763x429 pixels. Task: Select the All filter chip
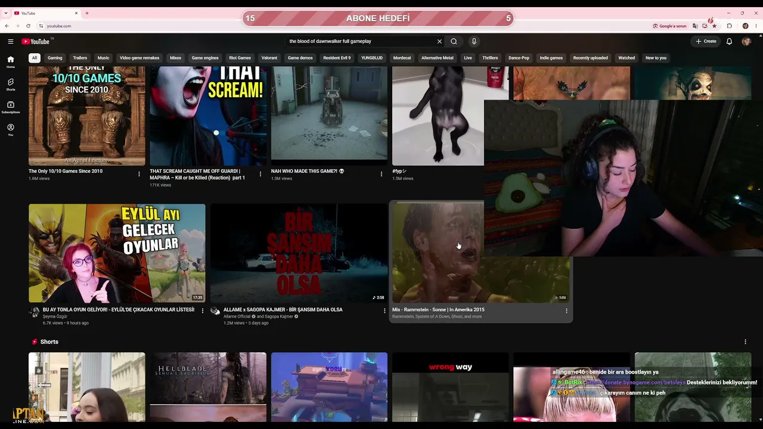click(35, 58)
